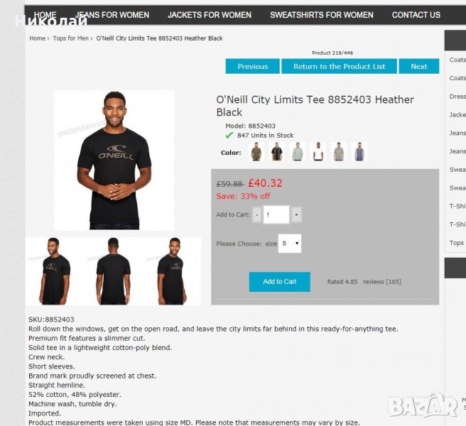Select the purple-blue shirt color option
This screenshot has height=426, width=466.
[x=359, y=151]
